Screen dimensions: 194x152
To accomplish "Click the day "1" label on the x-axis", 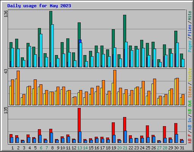I will click(x=13, y=148).
